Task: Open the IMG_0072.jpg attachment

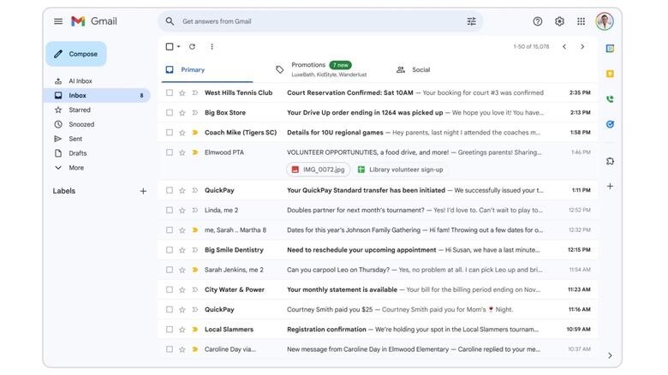Action: click(318, 170)
